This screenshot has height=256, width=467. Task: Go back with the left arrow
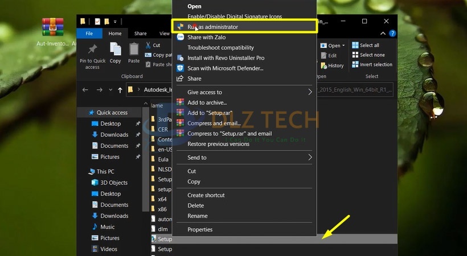85,90
